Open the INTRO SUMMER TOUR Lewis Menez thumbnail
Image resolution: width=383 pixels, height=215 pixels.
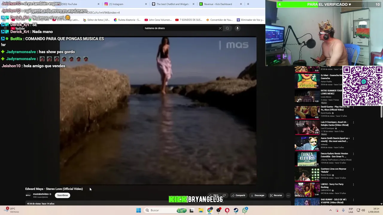[307, 96]
